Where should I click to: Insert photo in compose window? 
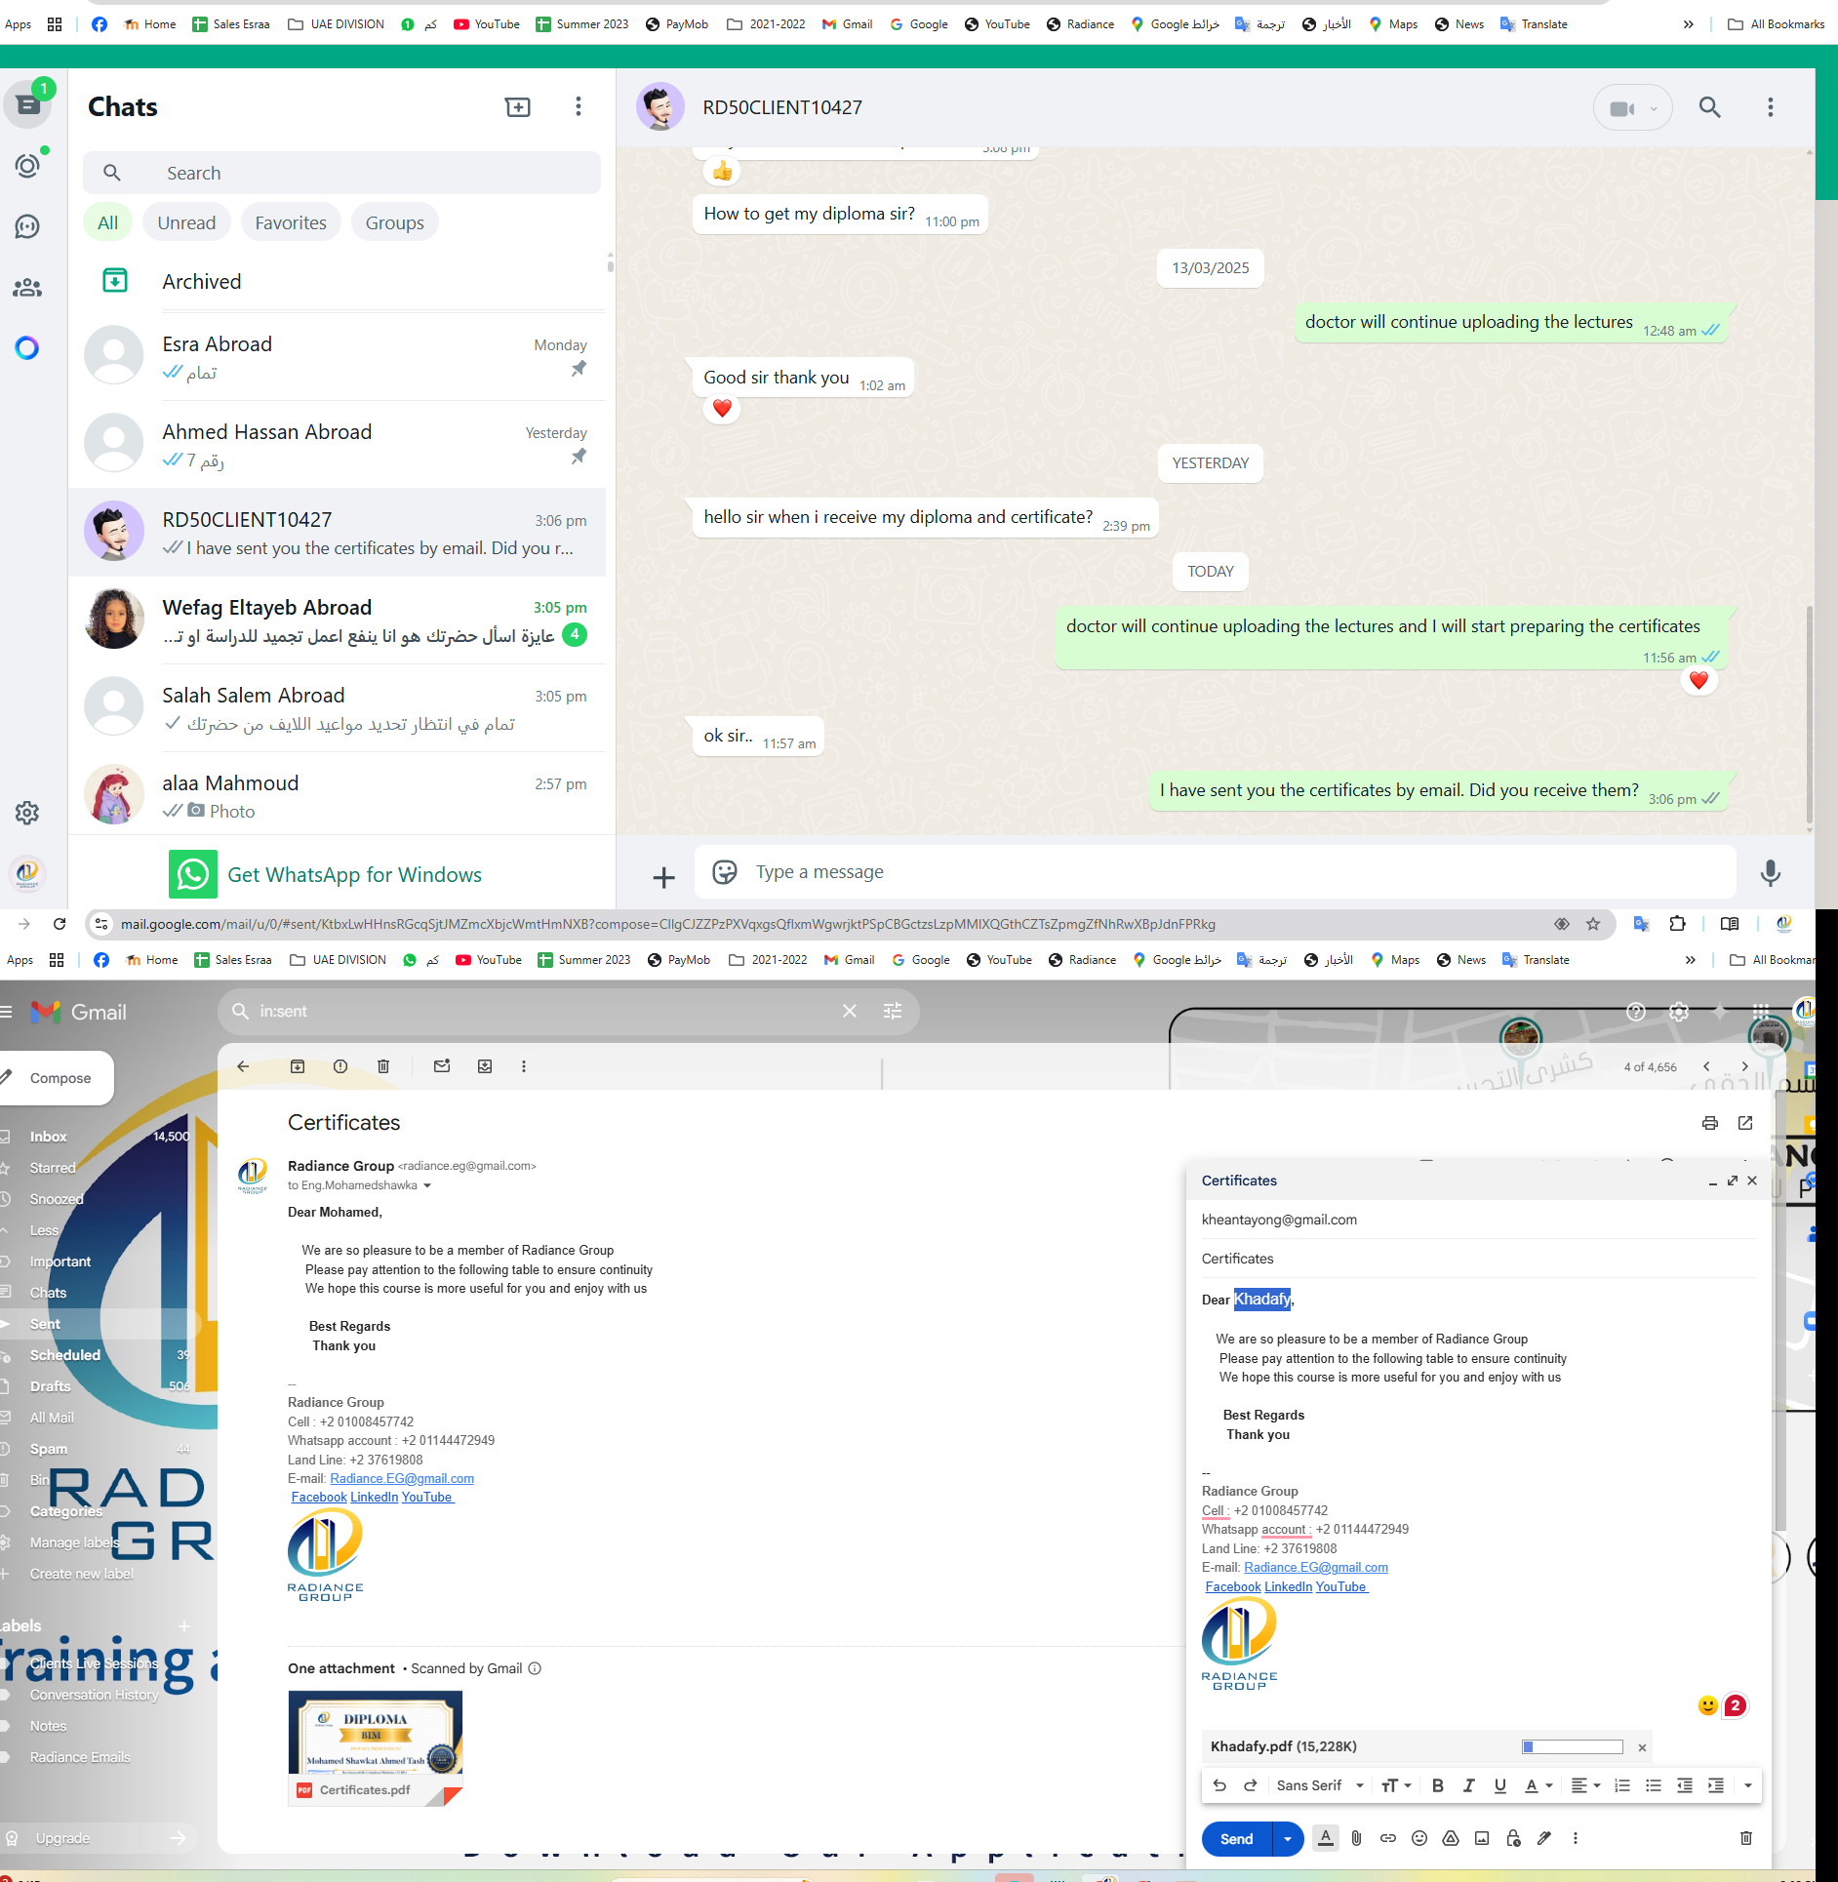[x=1482, y=1838]
